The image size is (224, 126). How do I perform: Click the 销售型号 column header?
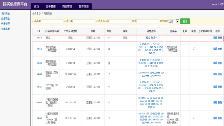click(x=151, y=31)
